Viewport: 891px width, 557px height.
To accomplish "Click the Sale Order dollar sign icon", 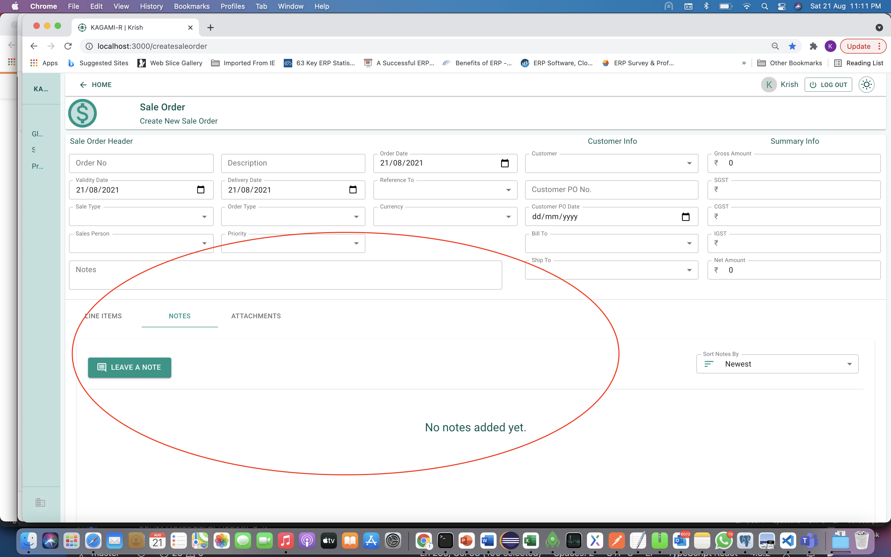I will 83,114.
